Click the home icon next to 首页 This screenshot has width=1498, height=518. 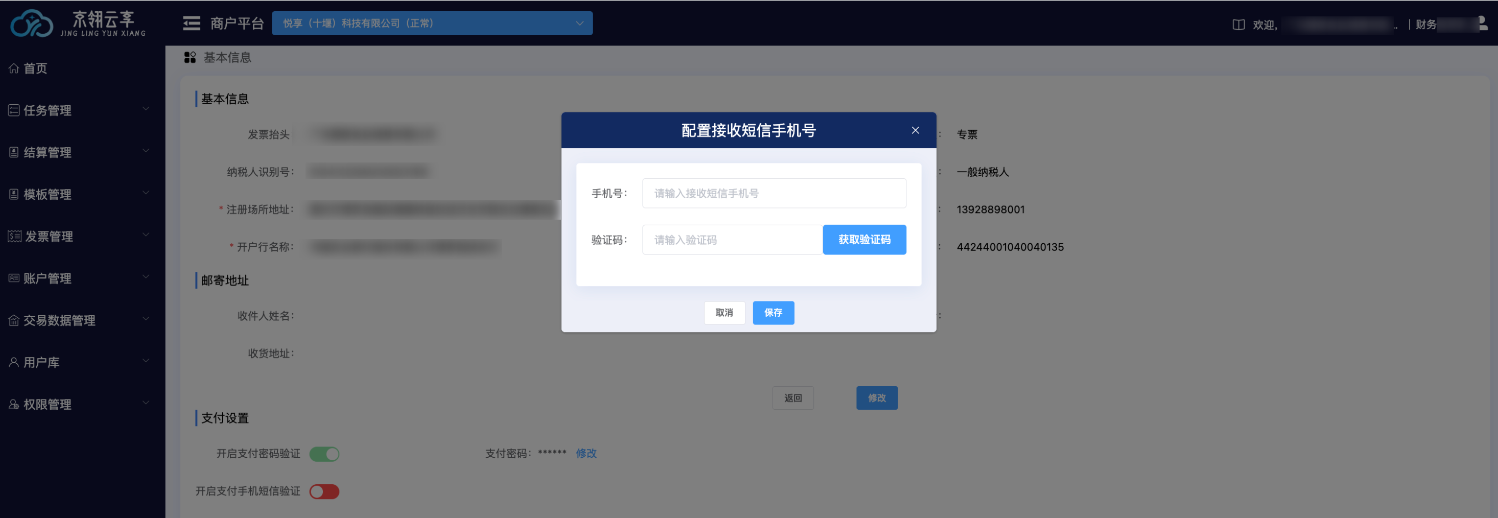(x=14, y=68)
